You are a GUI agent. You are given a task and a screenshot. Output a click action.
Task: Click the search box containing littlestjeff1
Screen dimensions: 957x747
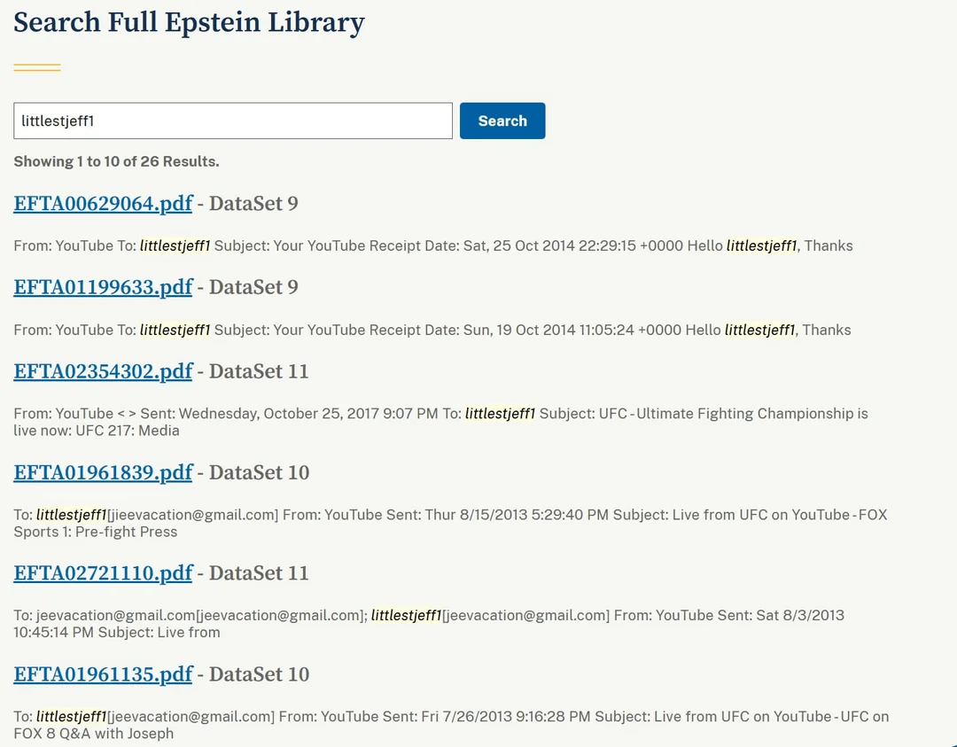coord(232,121)
